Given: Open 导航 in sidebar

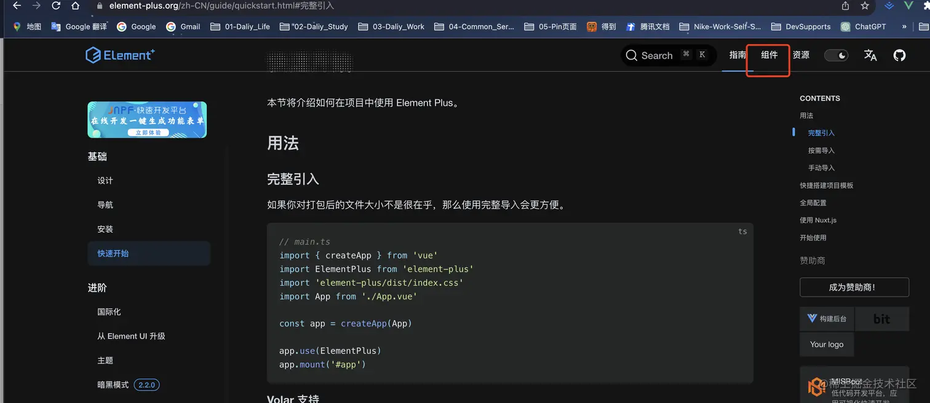Looking at the screenshot, I should point(105,205).
